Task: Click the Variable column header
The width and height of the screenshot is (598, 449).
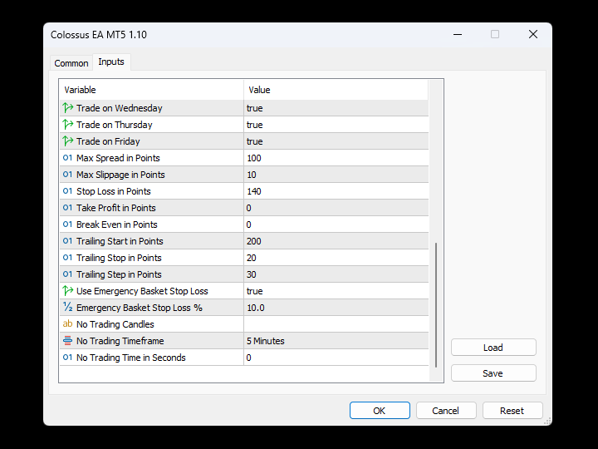Action: click(152, 90)
